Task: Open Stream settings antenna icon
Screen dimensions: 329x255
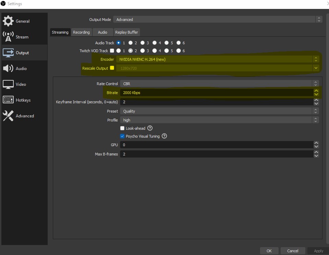Action: (x=8, y=37)
